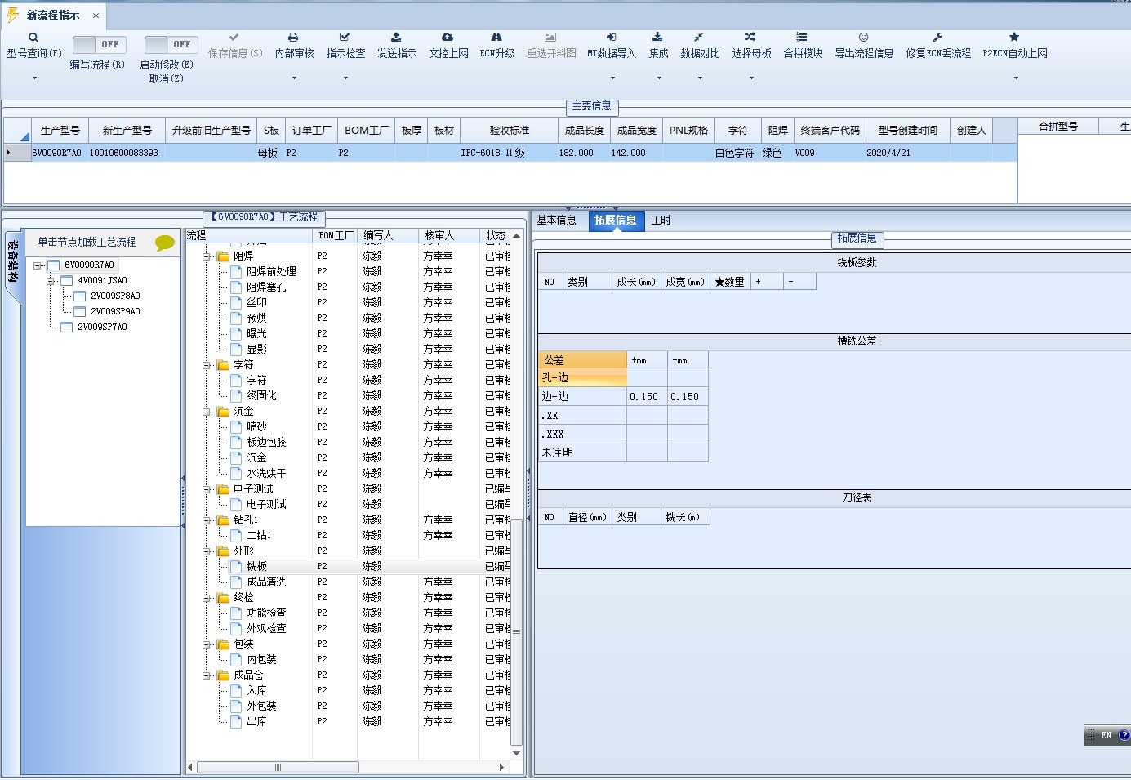Click the 铣板参数 plus column header
This screenshot has height=780, width=1131.
(x=767, y=282)
